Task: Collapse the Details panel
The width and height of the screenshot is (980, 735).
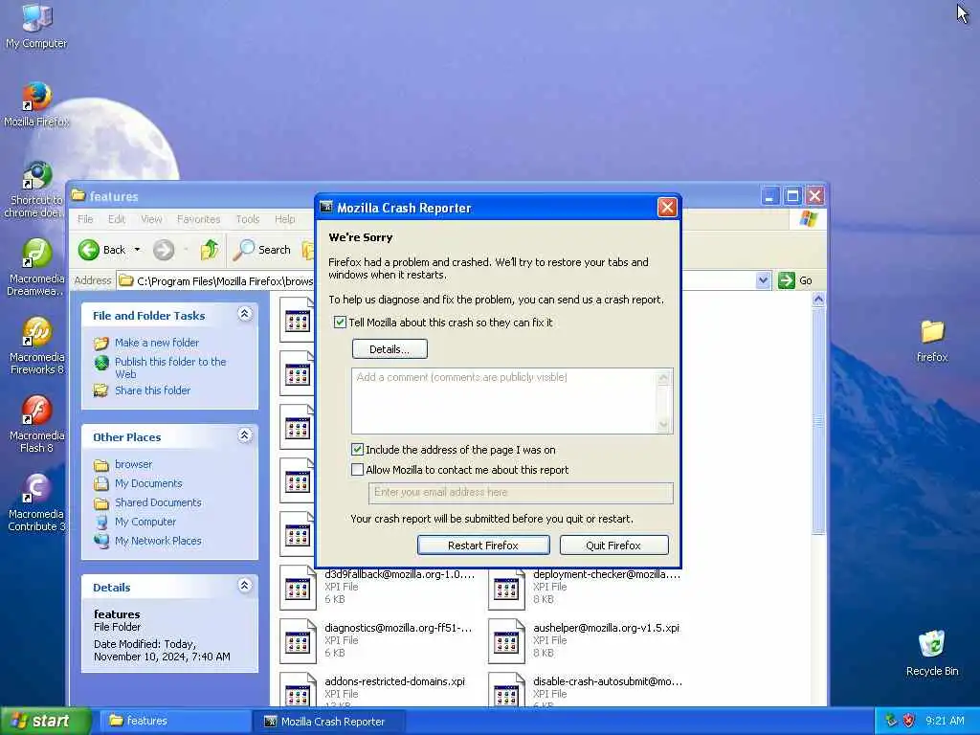Action: pyautogui.click(x=245, y=585)
